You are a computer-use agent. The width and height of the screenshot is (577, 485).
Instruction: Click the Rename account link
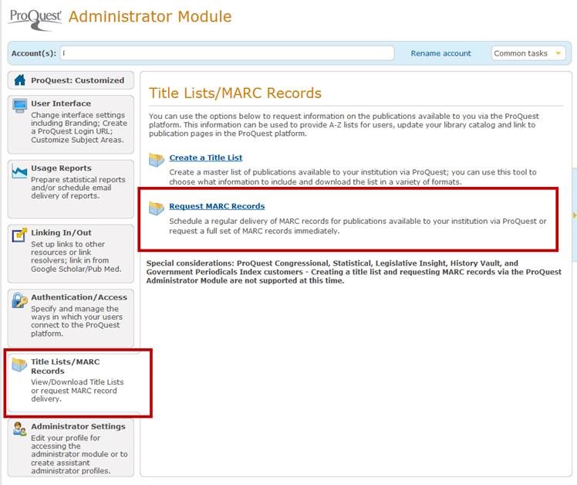point(440,53)
